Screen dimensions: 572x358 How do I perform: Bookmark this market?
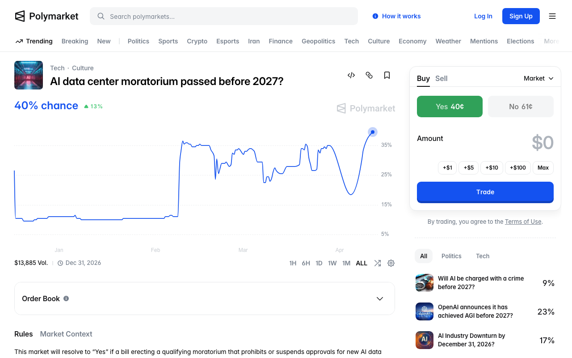pos(387,75)
